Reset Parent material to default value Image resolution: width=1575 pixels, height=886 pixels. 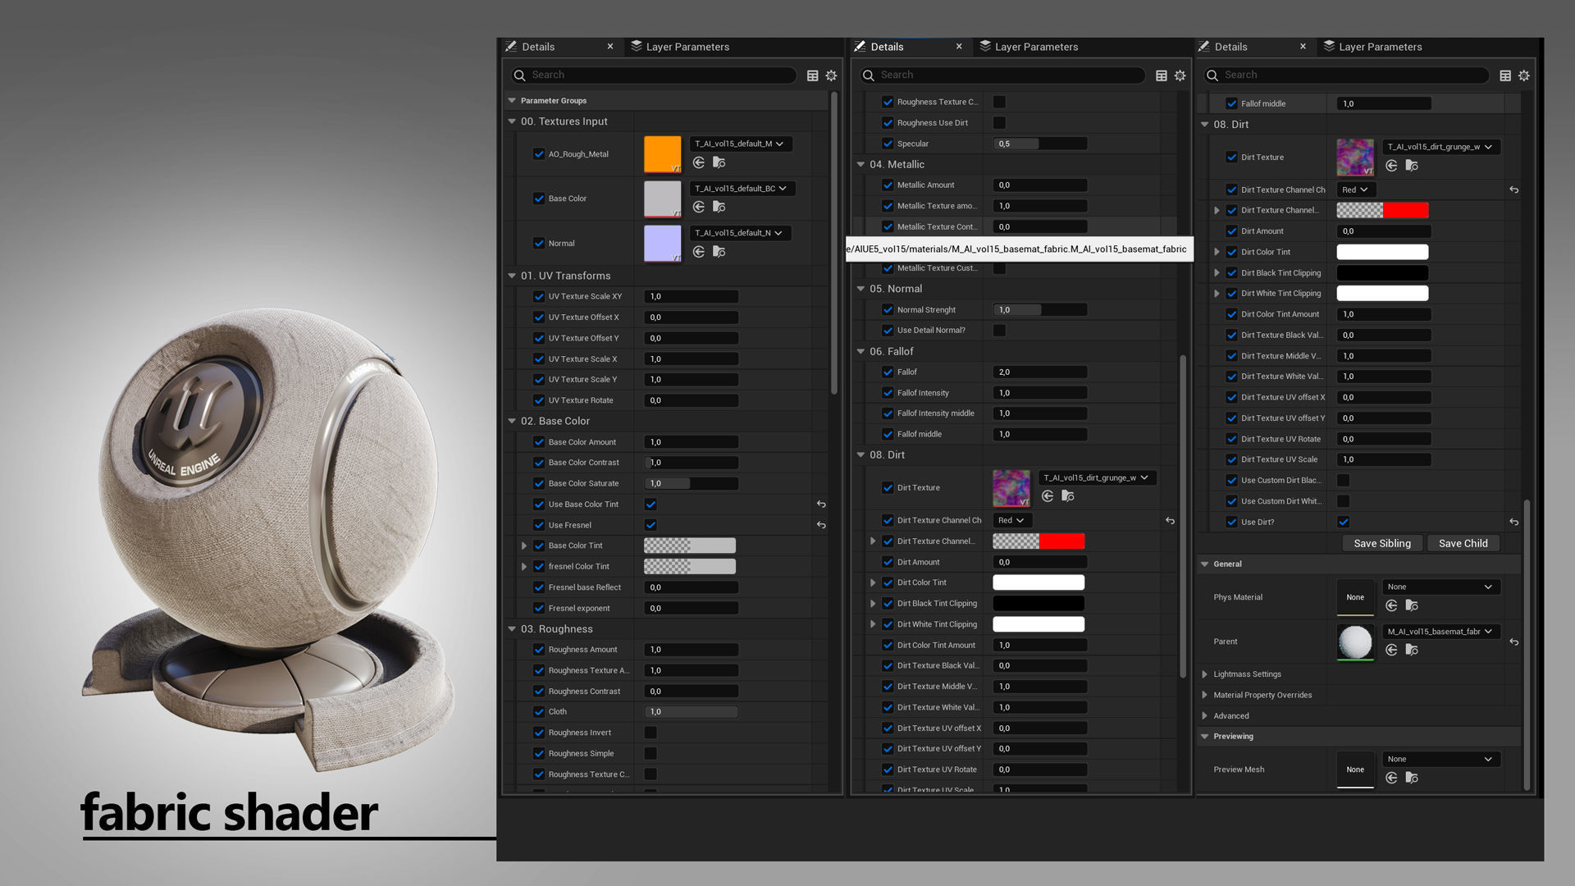pyautogui.click(x=1513, y=642)
